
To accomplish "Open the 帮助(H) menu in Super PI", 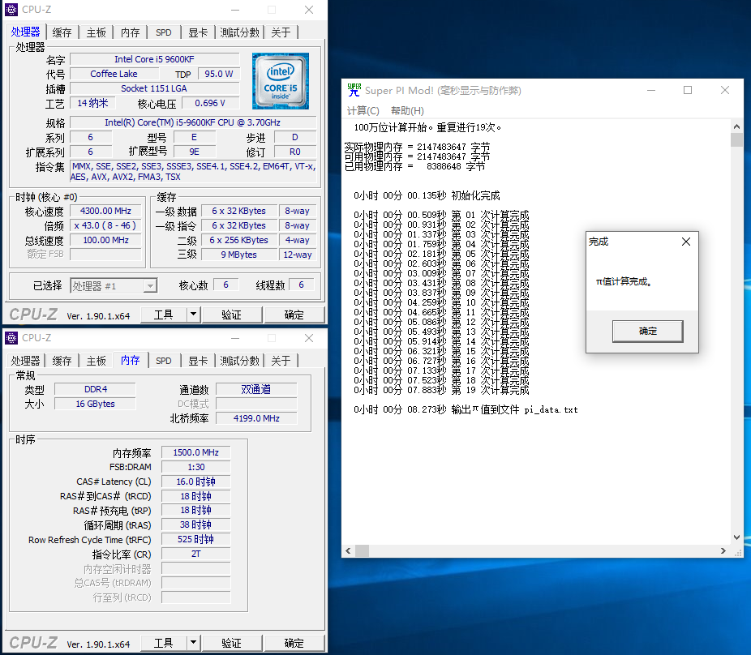I will 406,109.
